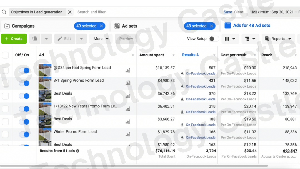300x169 pixels.
Task: Click the green Create button
Action: click(x=14, y=39)
